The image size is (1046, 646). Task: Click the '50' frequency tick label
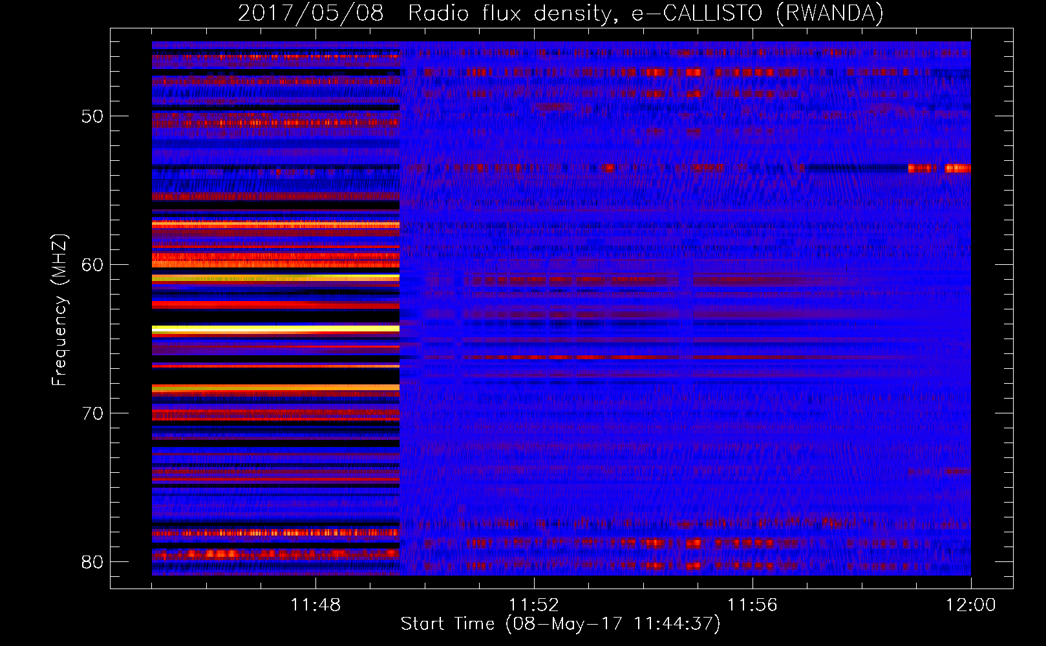[92, 116]
